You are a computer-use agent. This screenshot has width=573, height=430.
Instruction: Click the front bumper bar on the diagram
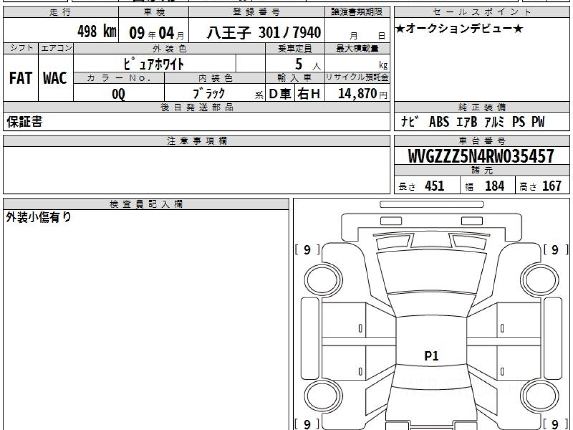coord(431,204)
